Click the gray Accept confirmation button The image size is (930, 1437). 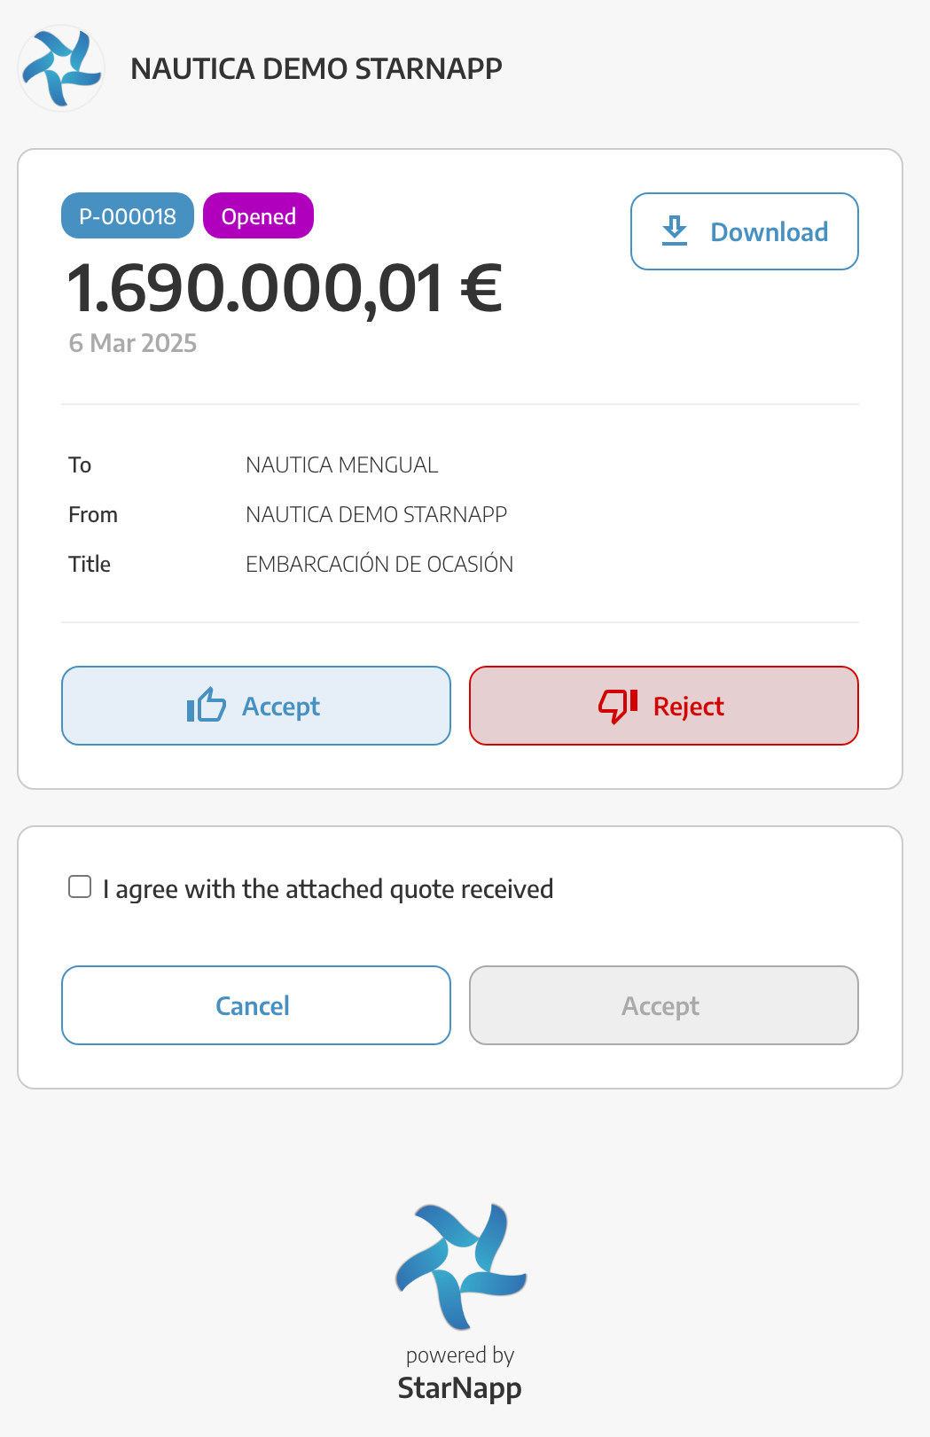(x=664, y=1005)
